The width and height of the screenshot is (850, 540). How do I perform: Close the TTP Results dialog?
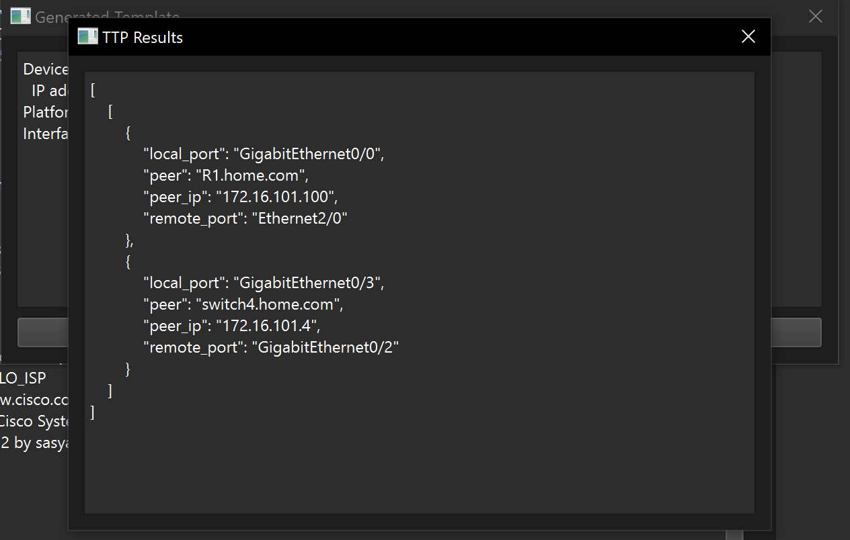click(748, 37)
